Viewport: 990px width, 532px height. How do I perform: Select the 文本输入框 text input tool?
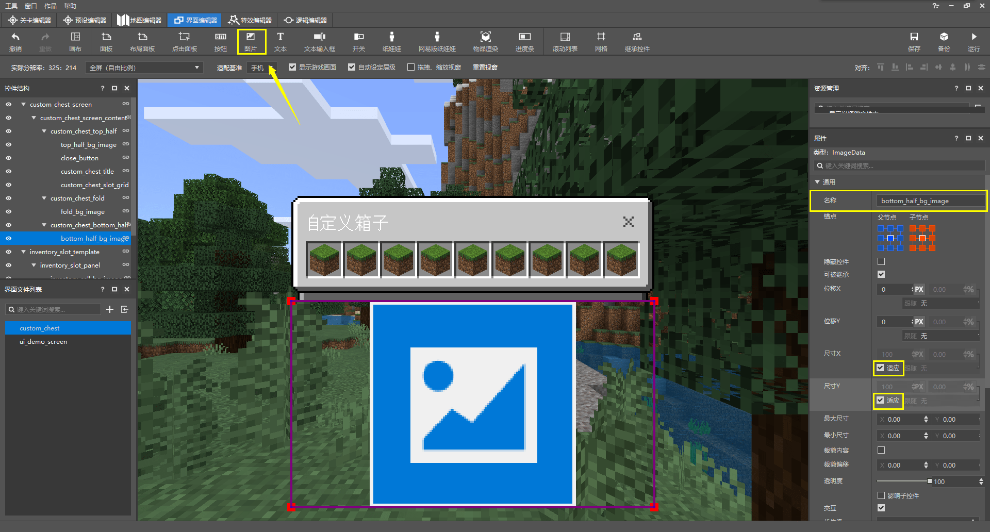click(320, 42)
